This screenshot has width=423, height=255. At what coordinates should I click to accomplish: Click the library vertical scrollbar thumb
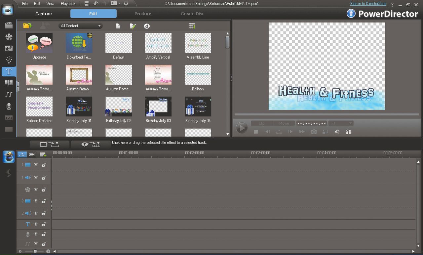click(x=227, y=42)
